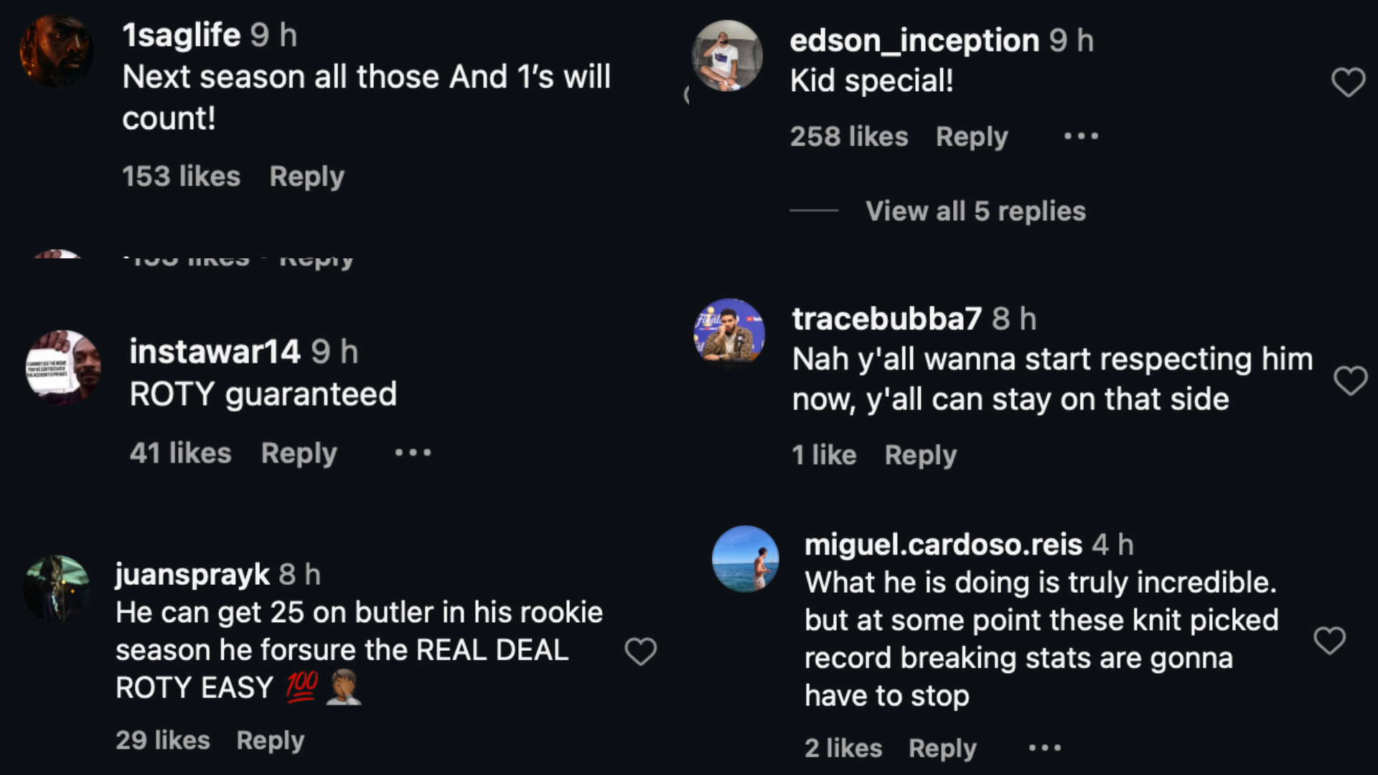Expand "View all 5 replies" thread
This screenshot has width=1378, height=775.
(975, 211)
